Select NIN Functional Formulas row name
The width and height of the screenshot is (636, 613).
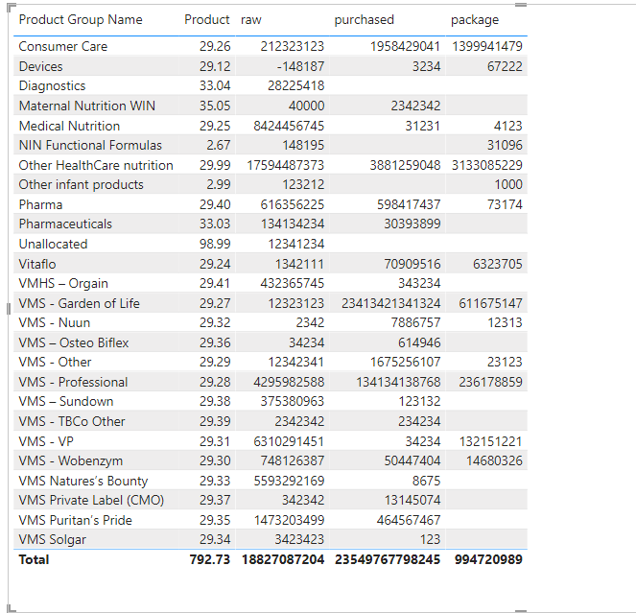coord(90,145)
